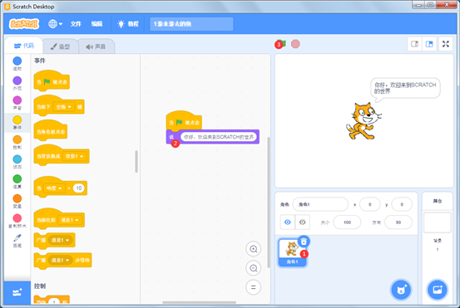The image size is (460, 308).
Task: Select the dark orange Variables category
Action: click(x=17, y=201)
